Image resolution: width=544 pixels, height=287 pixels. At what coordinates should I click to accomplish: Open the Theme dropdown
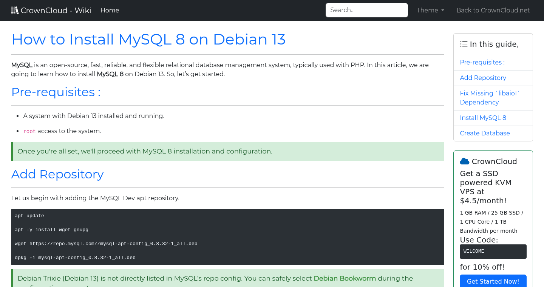(x=430, y=10)
